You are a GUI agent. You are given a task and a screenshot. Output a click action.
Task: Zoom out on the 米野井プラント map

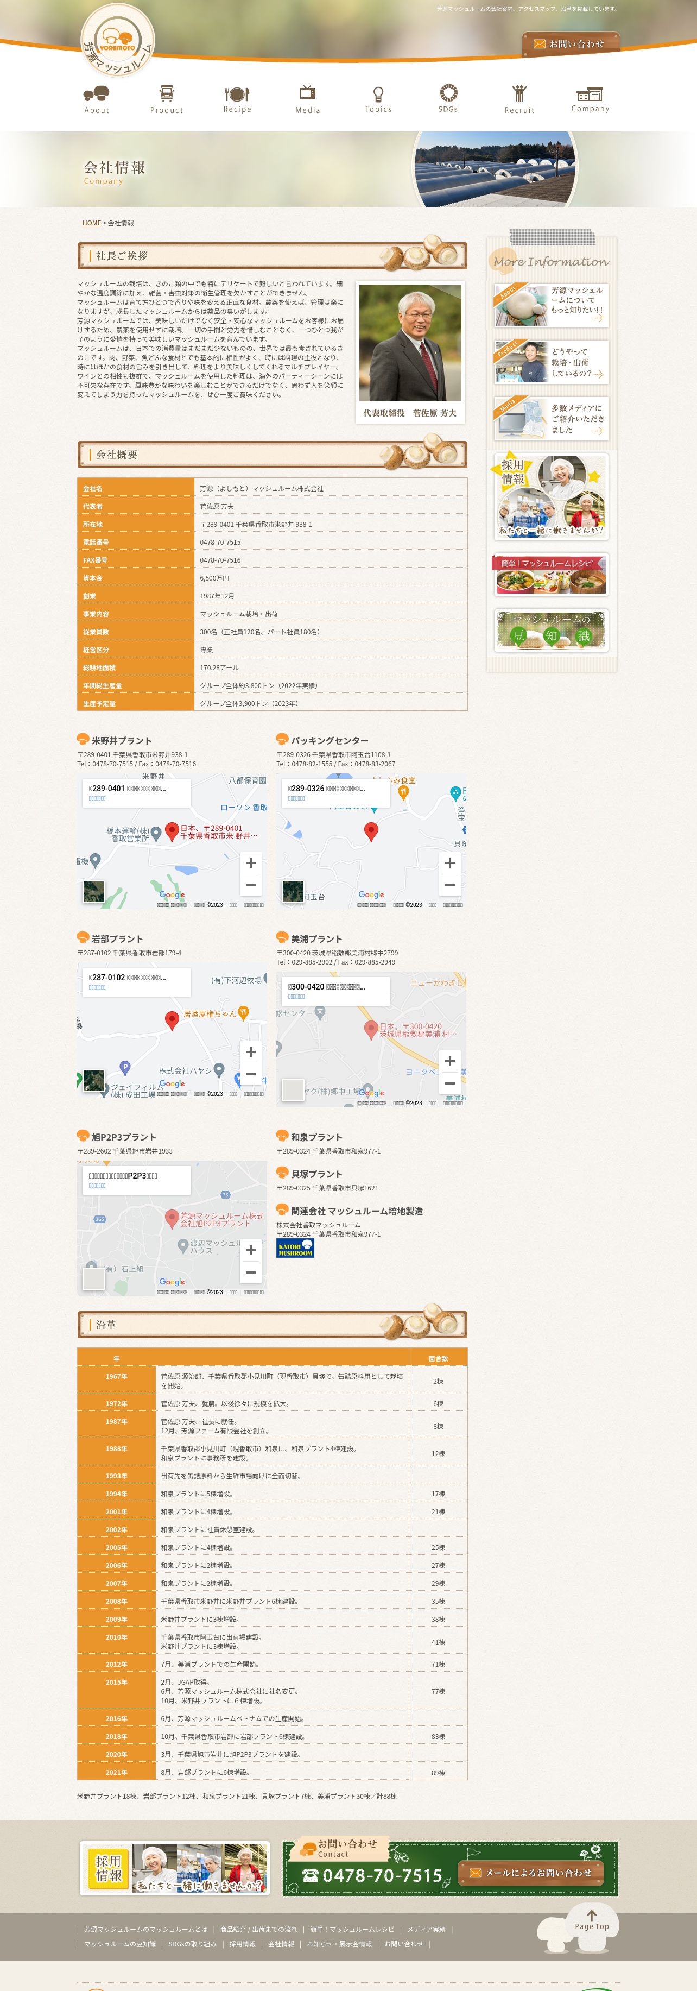coord(250,886)
